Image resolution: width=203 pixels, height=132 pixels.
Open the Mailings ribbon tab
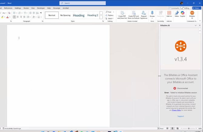pos(18,8)
